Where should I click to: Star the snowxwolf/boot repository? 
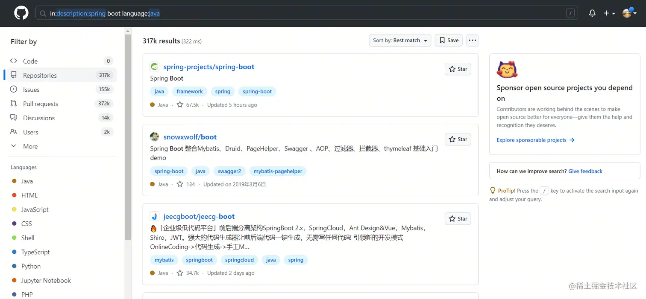[458, 139]
